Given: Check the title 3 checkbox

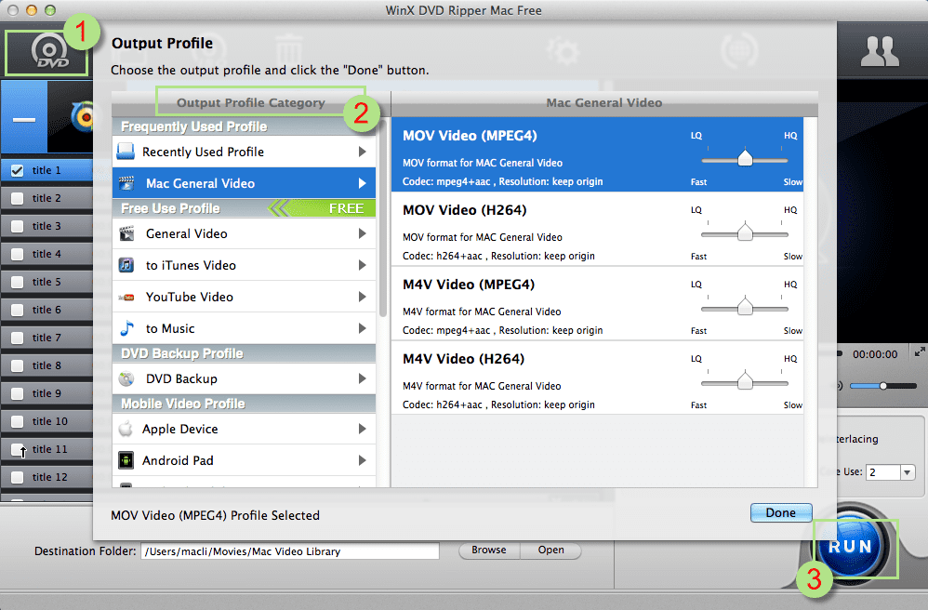Looking at the screenshot, I should 17,226.
